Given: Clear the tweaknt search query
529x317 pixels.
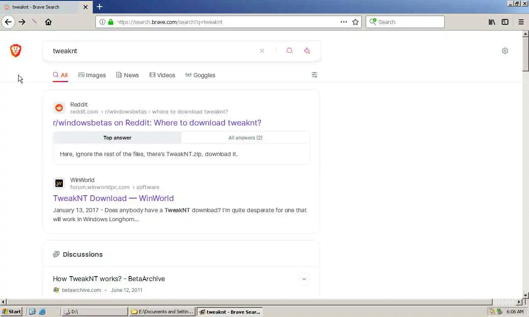Looking at the screenshot, I should pyautogui.click(x=262, y=51).
